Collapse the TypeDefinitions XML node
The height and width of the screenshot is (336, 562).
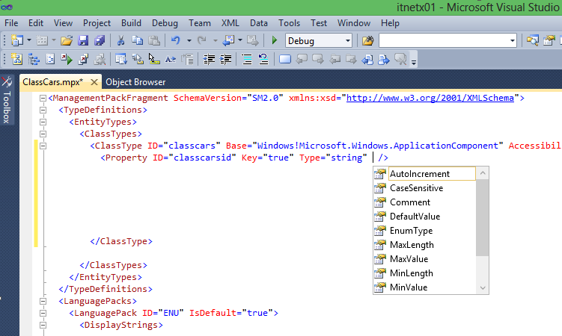(43, 110)
